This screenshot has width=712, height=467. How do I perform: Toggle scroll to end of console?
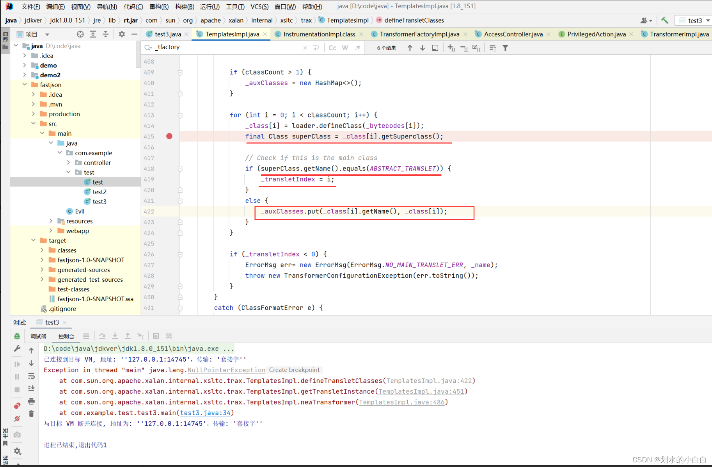click(32, 389)
